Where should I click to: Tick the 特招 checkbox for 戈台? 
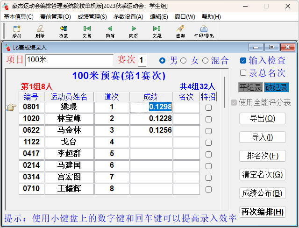[209, 142]
